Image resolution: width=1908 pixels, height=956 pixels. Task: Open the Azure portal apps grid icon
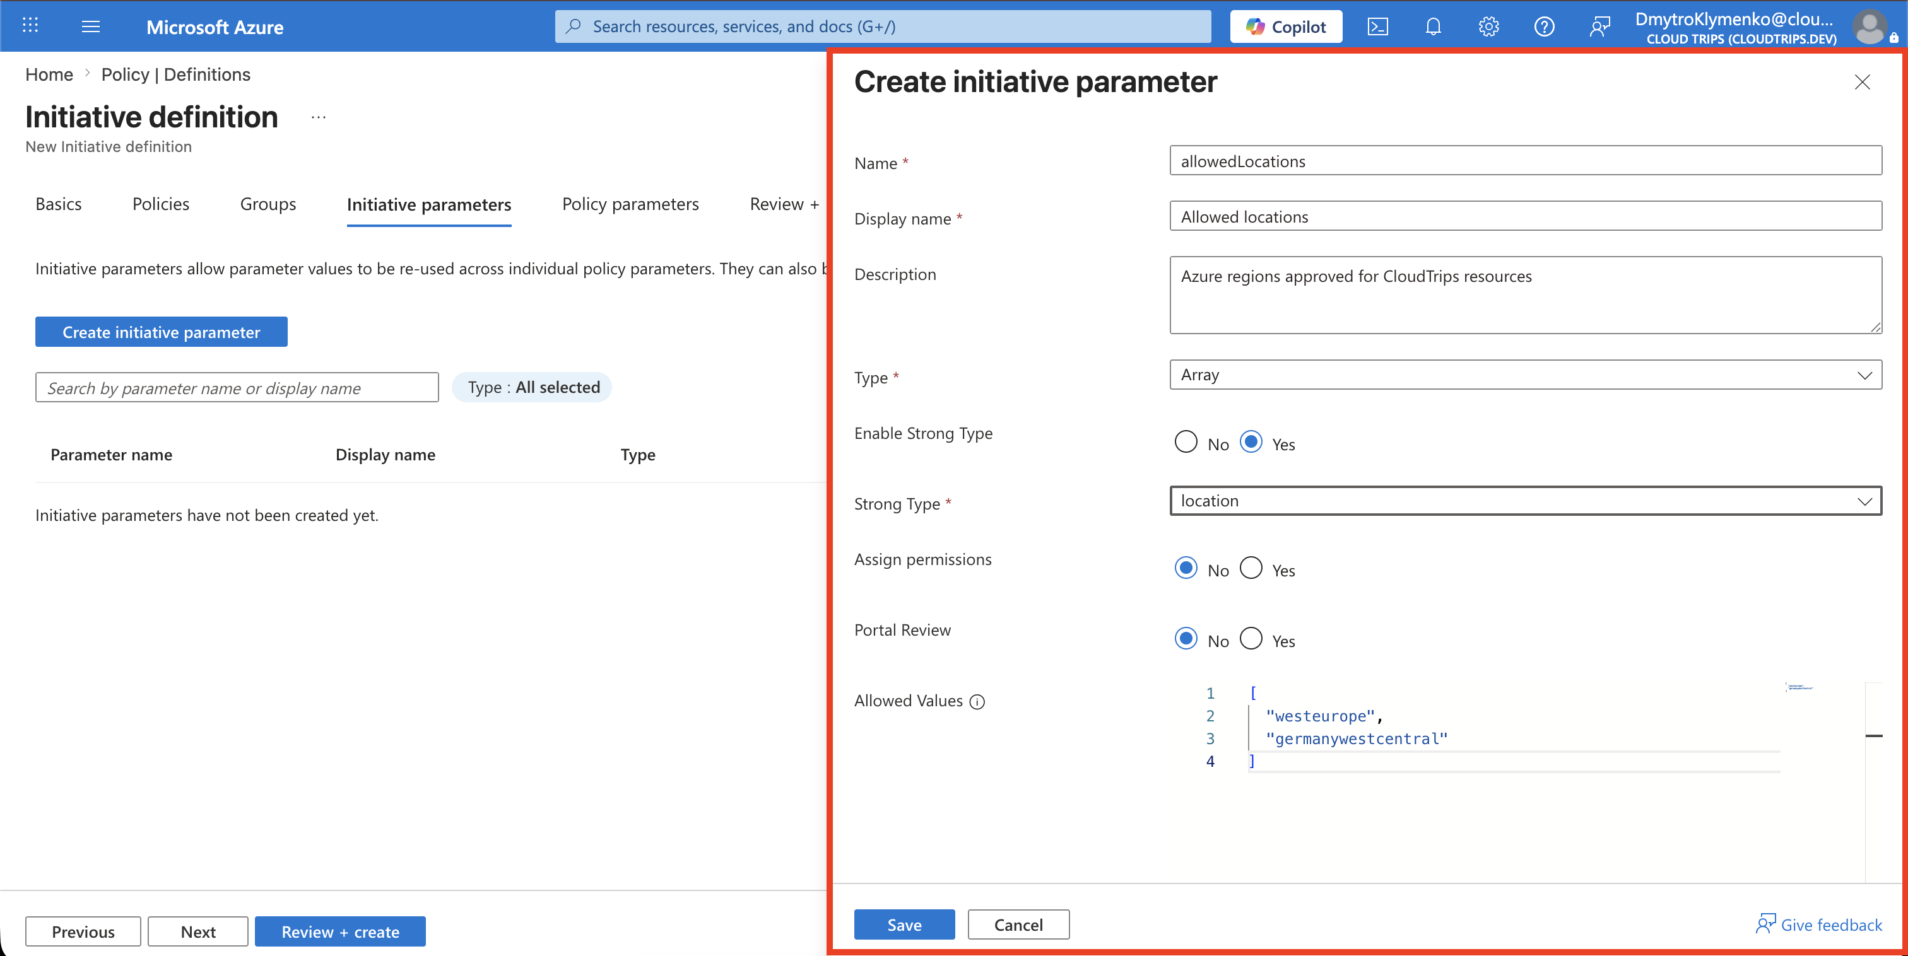(30, 26)
